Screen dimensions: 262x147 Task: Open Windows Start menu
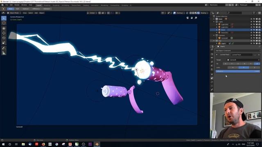coord(3,144)
